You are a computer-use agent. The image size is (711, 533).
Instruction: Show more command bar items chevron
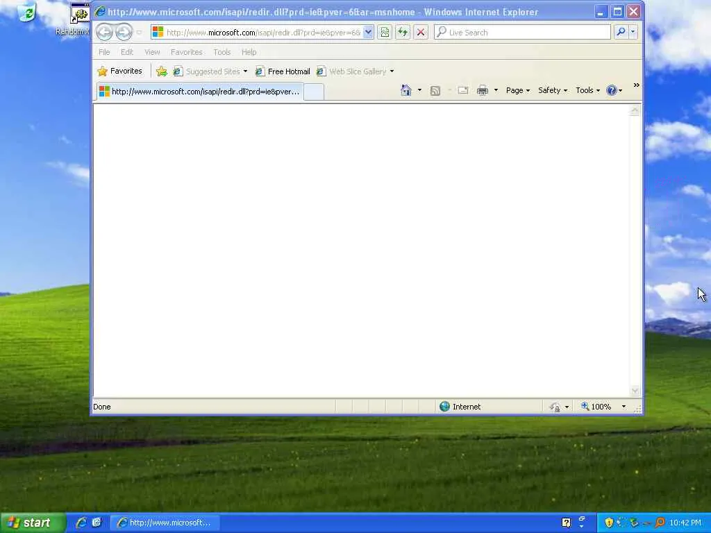636,85
